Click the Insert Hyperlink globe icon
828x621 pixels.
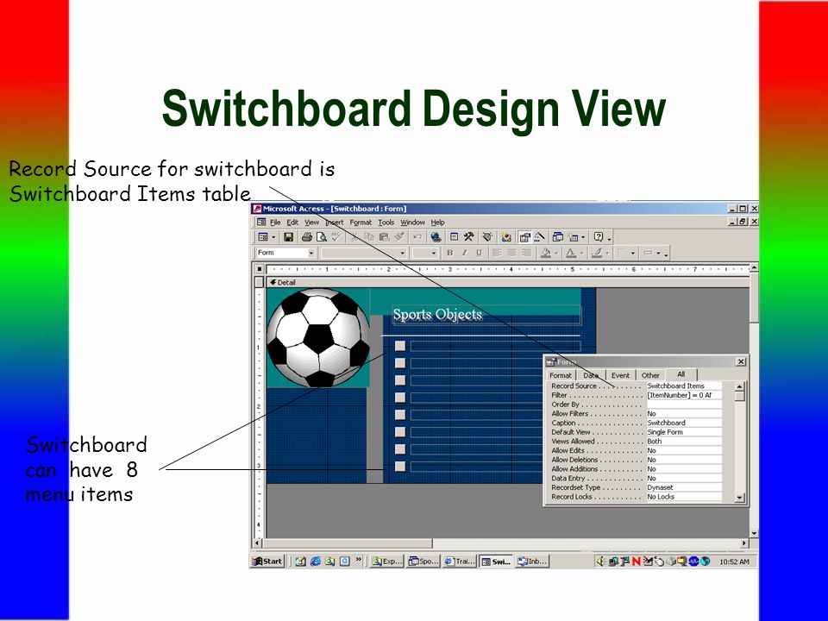(436, 237)
